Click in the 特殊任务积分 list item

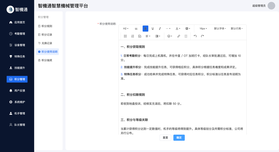[x=181, y=76]
